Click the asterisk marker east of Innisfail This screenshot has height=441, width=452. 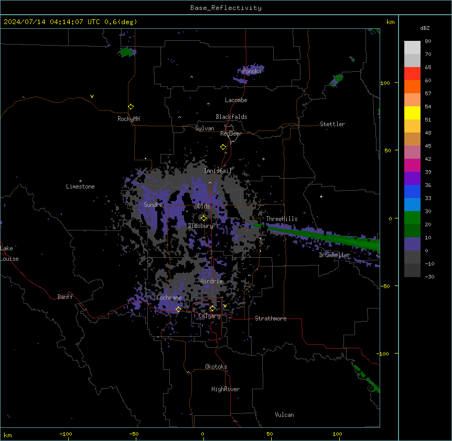263,159
